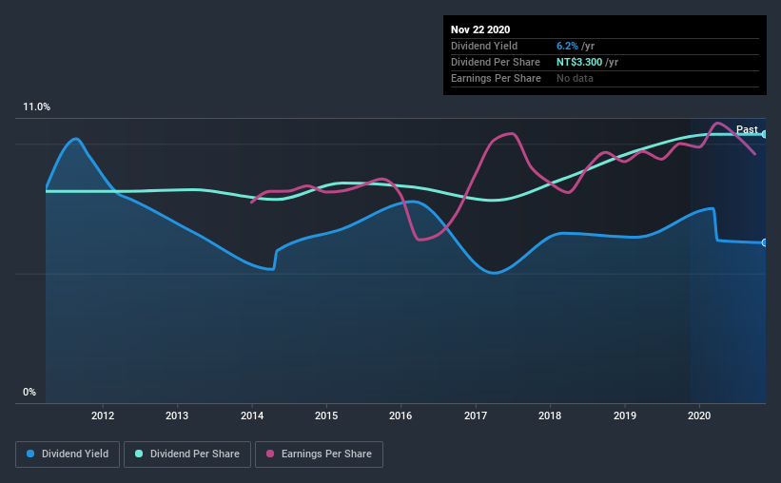
Task: Click the 6.2% dividend yield value
Action: point(567,46)
